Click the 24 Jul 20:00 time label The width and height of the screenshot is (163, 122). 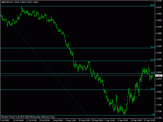[45, 120]
